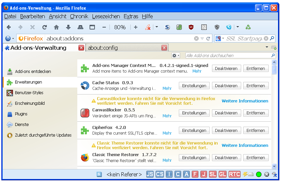Click the Stylish S box icon

pyautogui.click(x=204, y=27)
